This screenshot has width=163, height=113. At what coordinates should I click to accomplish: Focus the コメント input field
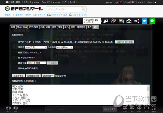[80, 109]
